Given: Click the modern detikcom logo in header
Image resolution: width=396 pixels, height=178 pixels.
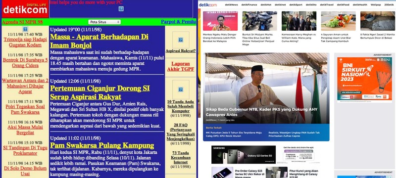Looking at the screenshot, I should 207,5.
